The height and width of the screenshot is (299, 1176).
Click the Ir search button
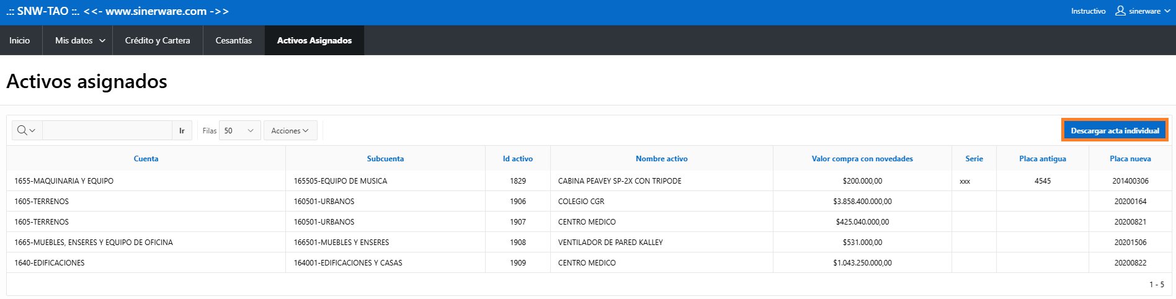pos(182,130)
